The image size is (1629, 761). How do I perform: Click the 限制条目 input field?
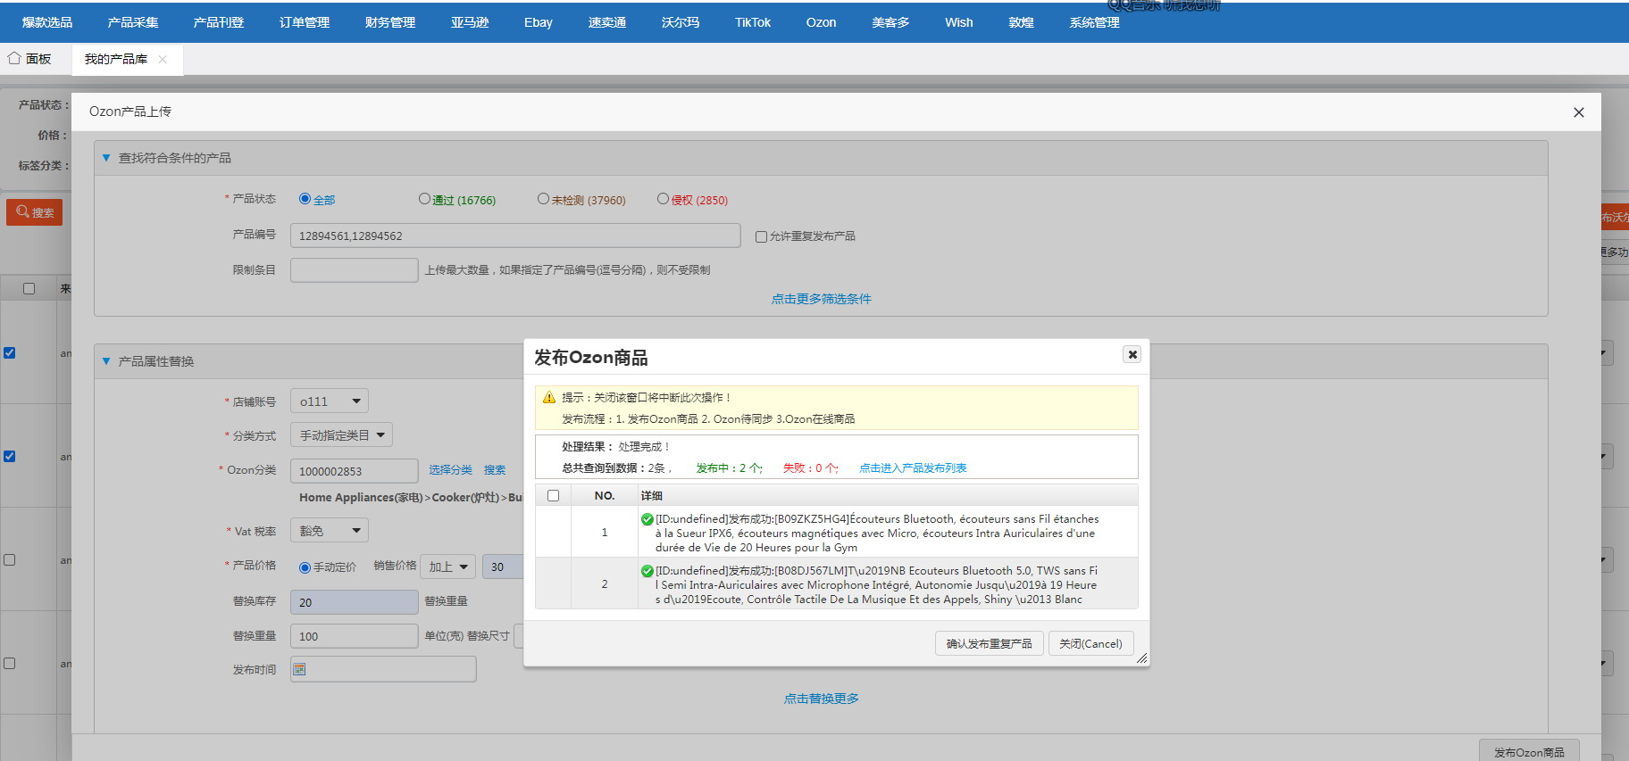coord(354,269)
